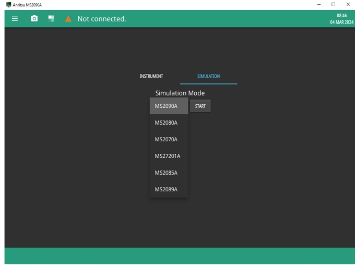Switch to the INSTRUMENT tab
Image resolution: width=355 pixels, height=269 pixels.
point(151,76)
